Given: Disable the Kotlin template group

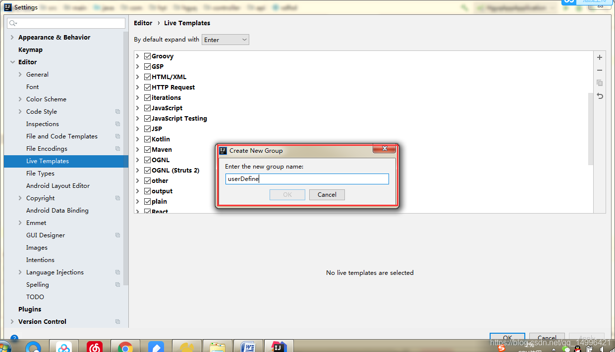Looking at the screenshot, I should click(x=148, y=139).
